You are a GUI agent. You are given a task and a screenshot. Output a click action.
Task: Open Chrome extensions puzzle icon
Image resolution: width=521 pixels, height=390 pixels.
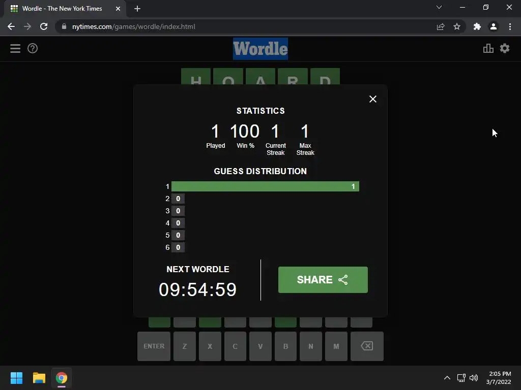coord(477,26)
